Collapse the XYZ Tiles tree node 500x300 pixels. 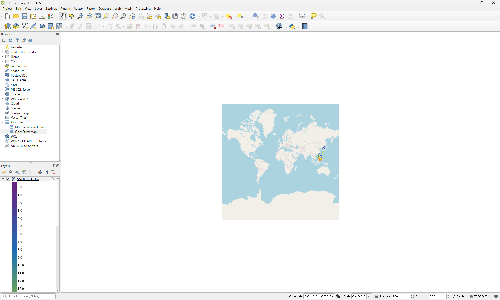[x=2, y=122]
